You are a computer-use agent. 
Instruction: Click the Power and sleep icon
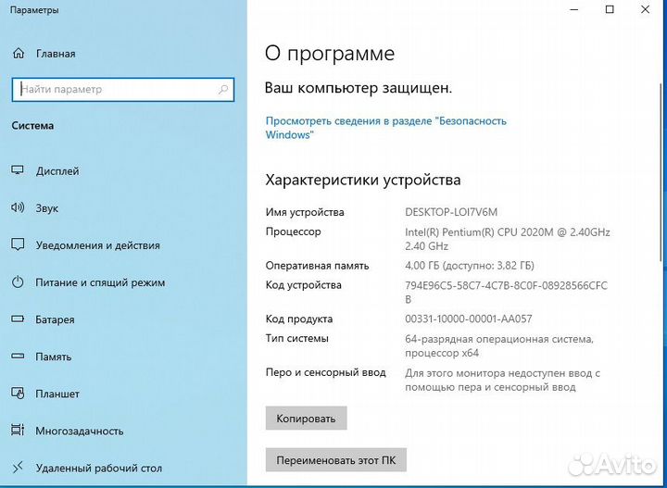pos(18,282)
